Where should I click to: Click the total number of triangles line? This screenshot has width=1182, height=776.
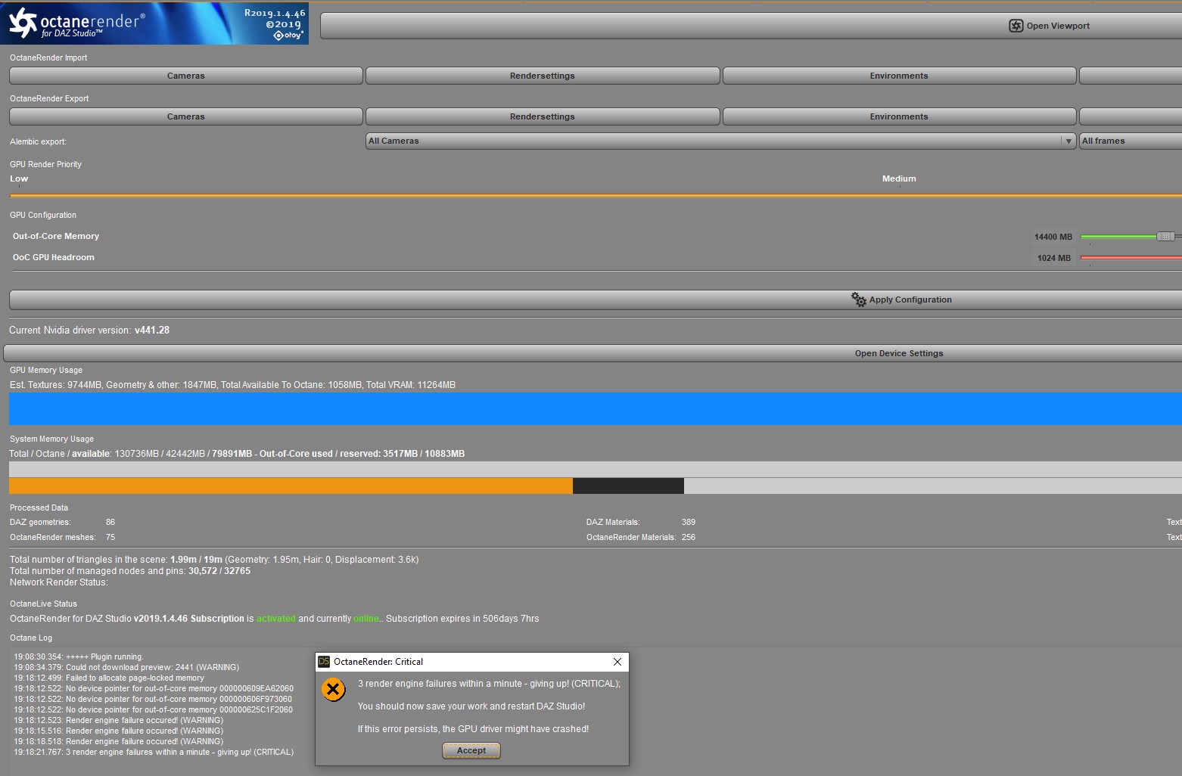point(214,560)
